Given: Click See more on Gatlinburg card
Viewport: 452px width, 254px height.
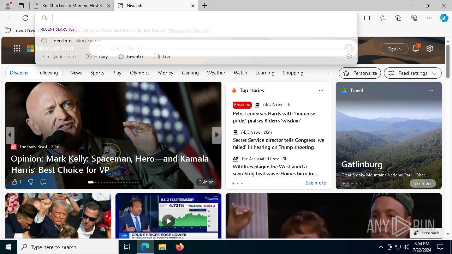Looking at the screenshot, I should (x=423, y=183).
